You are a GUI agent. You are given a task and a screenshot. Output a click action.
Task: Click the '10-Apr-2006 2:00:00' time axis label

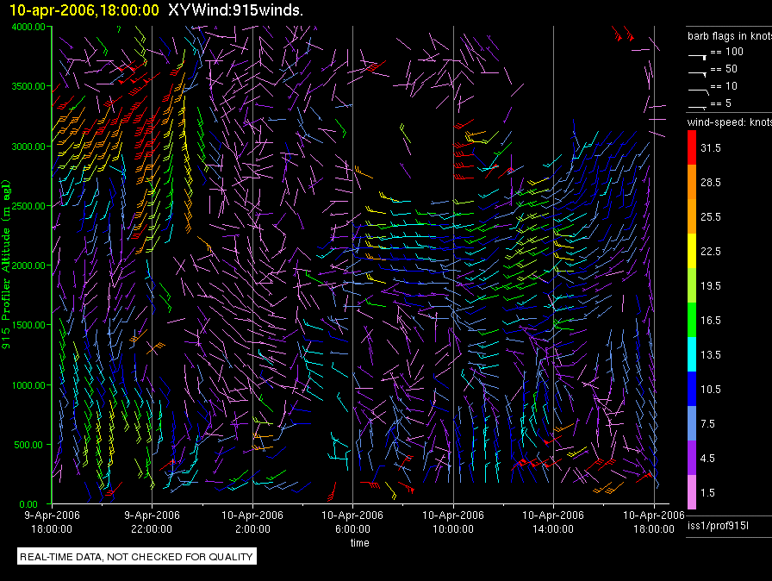point(252,522)
